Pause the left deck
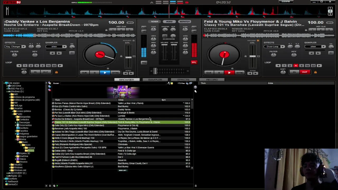Image resolution: width=338 pixels, height=190 pixels. tap(95, 73)
